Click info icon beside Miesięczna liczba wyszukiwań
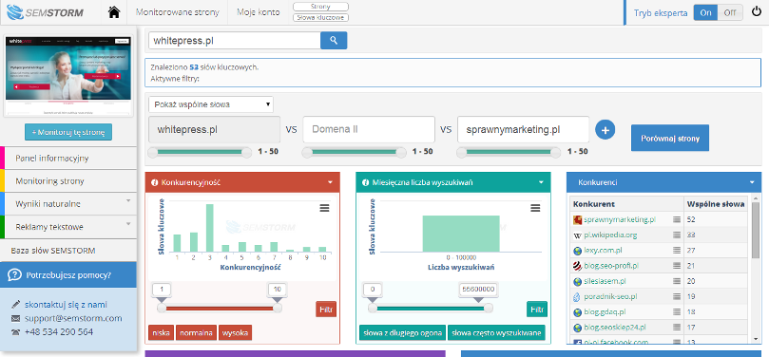 tap(365, 182)
